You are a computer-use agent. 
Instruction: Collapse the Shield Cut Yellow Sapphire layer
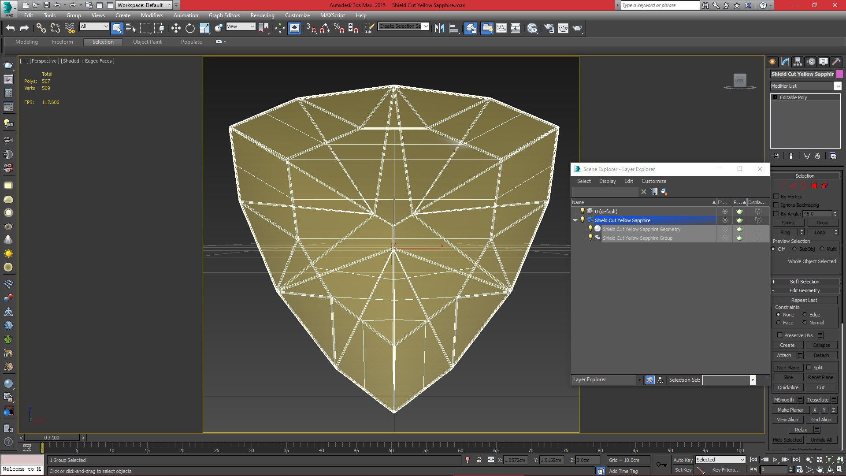point(575,220)
